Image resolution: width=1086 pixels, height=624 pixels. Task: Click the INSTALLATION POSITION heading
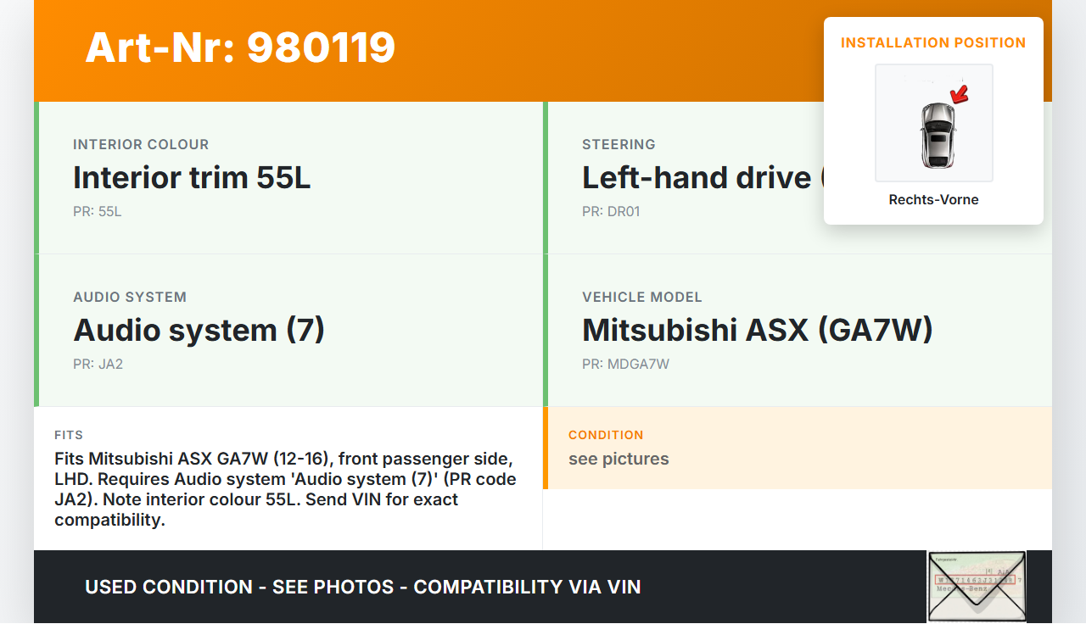933,42
